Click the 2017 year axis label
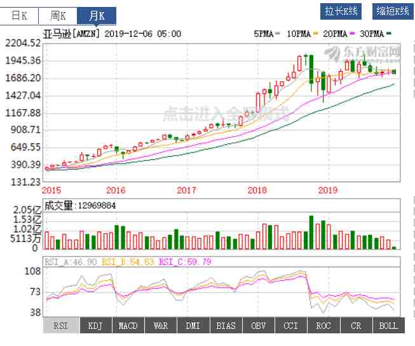 187,190
